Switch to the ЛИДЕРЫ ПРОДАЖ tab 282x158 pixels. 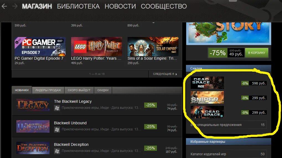[48, 90]
